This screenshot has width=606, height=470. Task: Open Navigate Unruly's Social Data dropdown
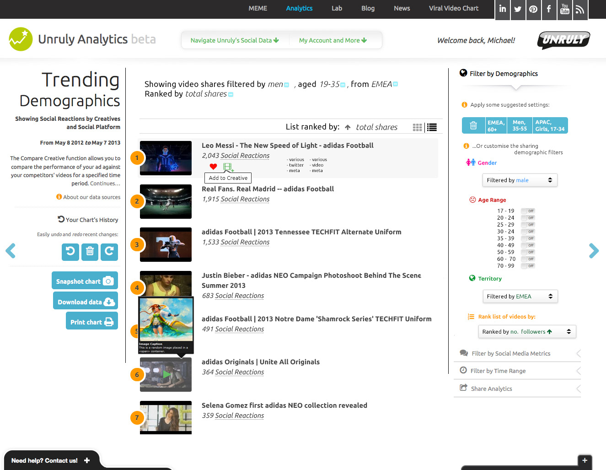[x=235, y=40]
